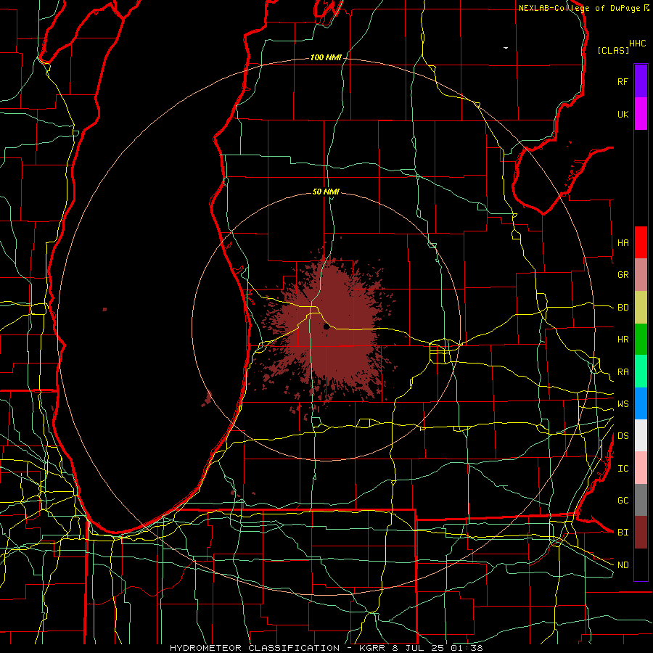Click the 'DS' legend label

623,436
